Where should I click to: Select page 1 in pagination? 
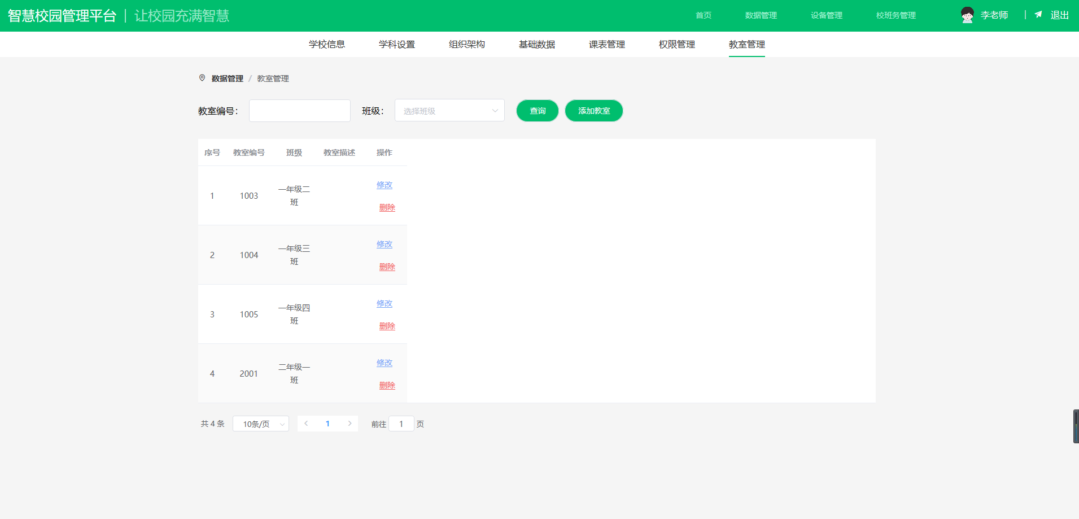(327, 424)
